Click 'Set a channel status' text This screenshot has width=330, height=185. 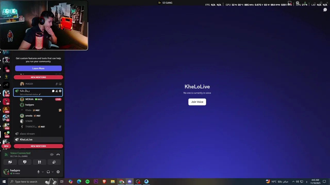pyautogui.click(x=29, y=95)
